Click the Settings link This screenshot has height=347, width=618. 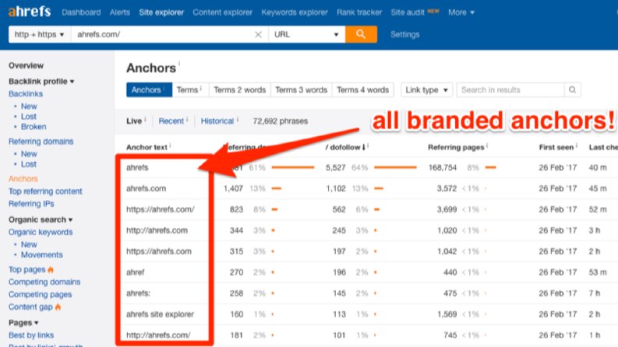(404, 34)
